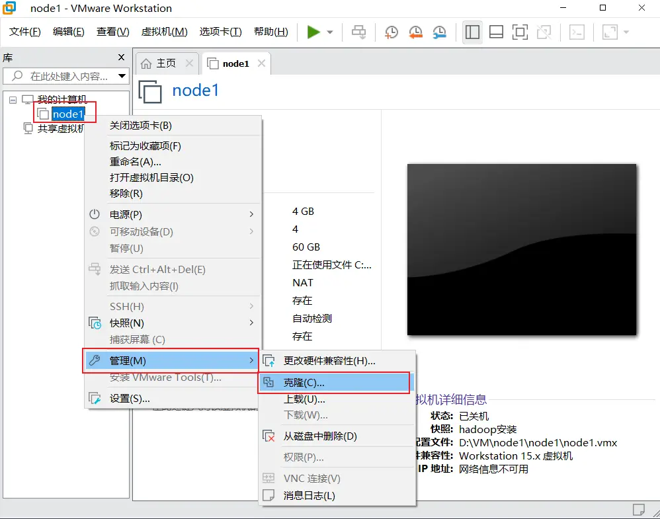Take a snapshot with the clock-plus icon
The width and height of the screenshot is (660, 519).
pos(391,32)
